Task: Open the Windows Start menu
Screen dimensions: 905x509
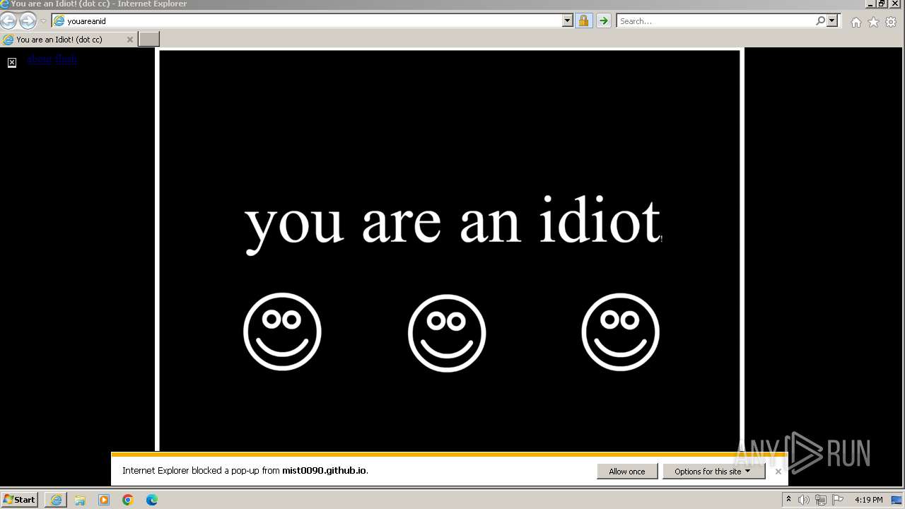Action: tap(20, 500)
